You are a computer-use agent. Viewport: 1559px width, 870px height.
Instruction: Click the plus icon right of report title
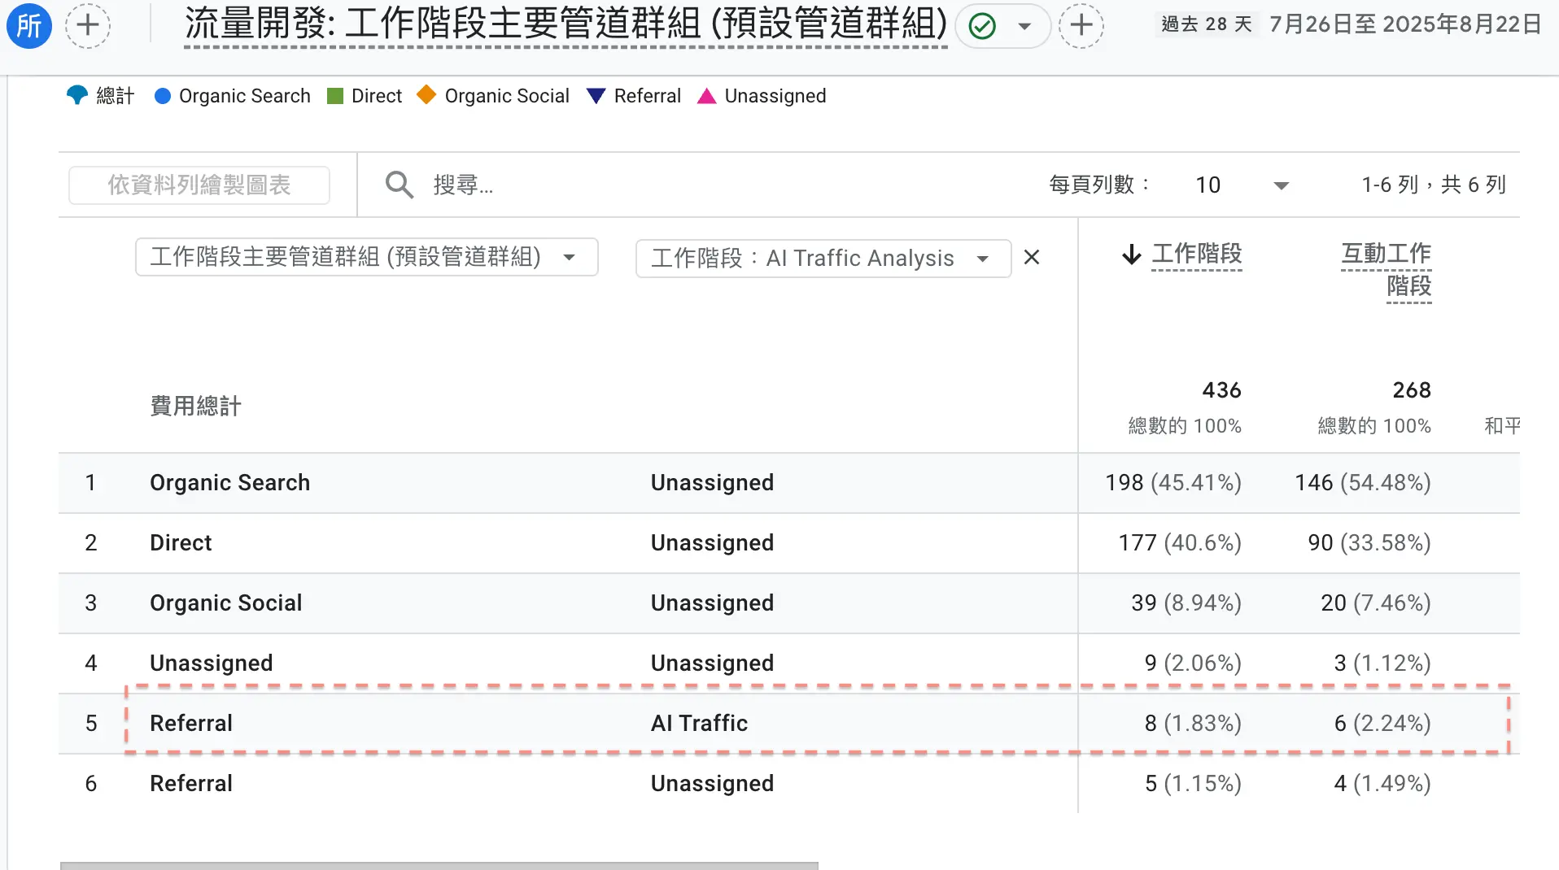tap(1081, 26)
